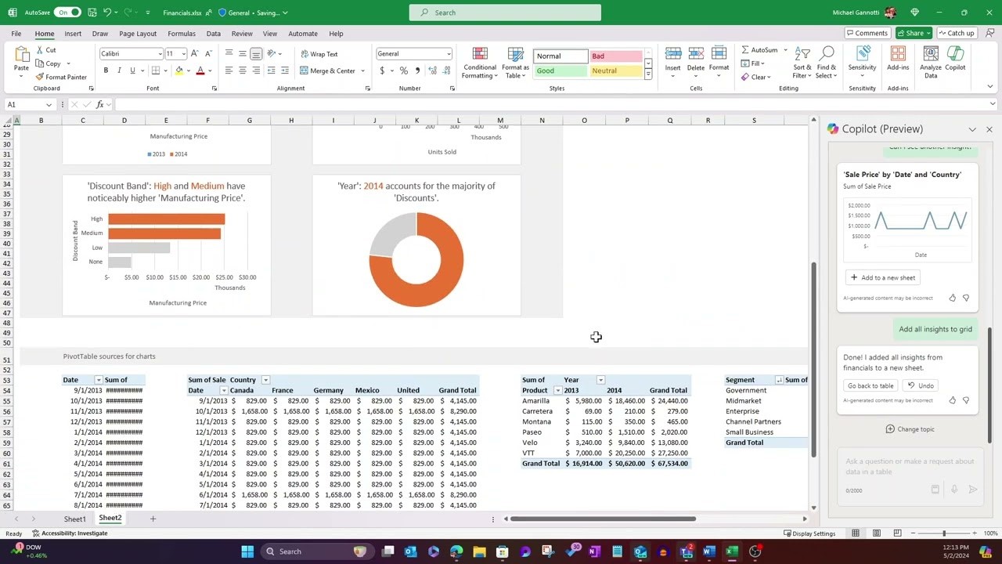1002x564 pixels.
Task: Click the Cut scissors icon
Action: pos(39,50)
